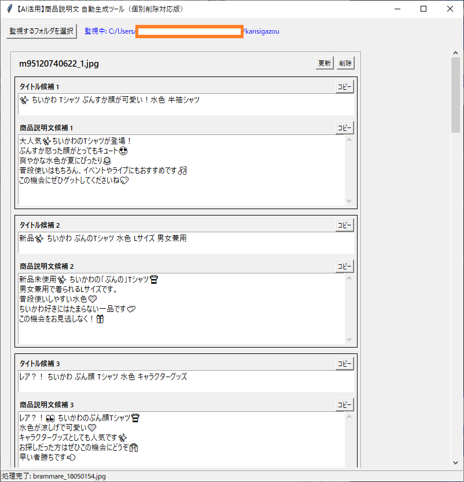The image size is (464, 482).
Task: Click the line この機会をお見逃しなく！
Action: pos(62,319)
